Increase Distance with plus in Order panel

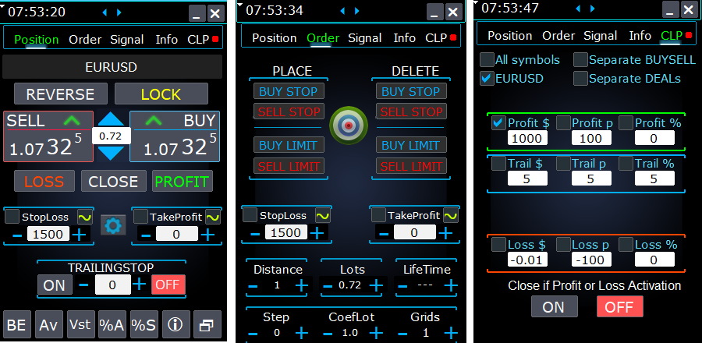point(301,285)
